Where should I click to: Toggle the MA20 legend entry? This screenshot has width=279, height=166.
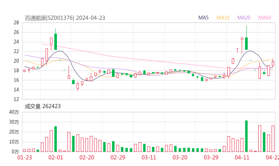point(244,18)
